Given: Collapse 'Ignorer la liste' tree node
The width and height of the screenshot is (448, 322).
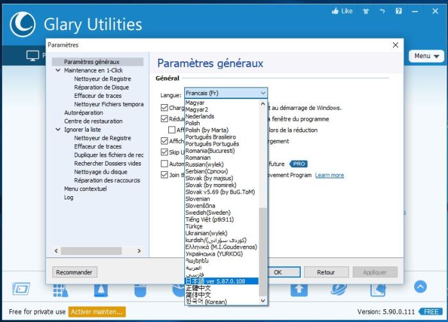Looking at the screenshot, I should tap(58, 130).
